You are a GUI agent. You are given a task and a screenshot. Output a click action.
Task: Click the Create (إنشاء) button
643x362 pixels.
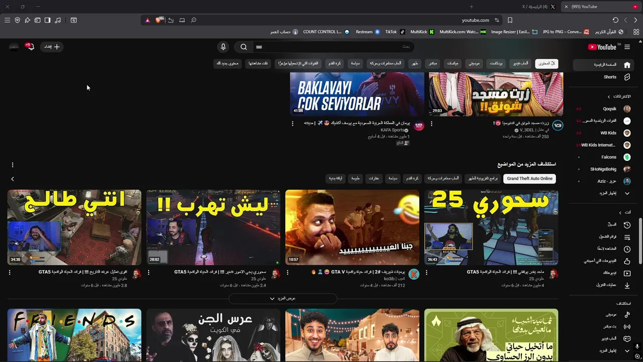tap(52, 47)
